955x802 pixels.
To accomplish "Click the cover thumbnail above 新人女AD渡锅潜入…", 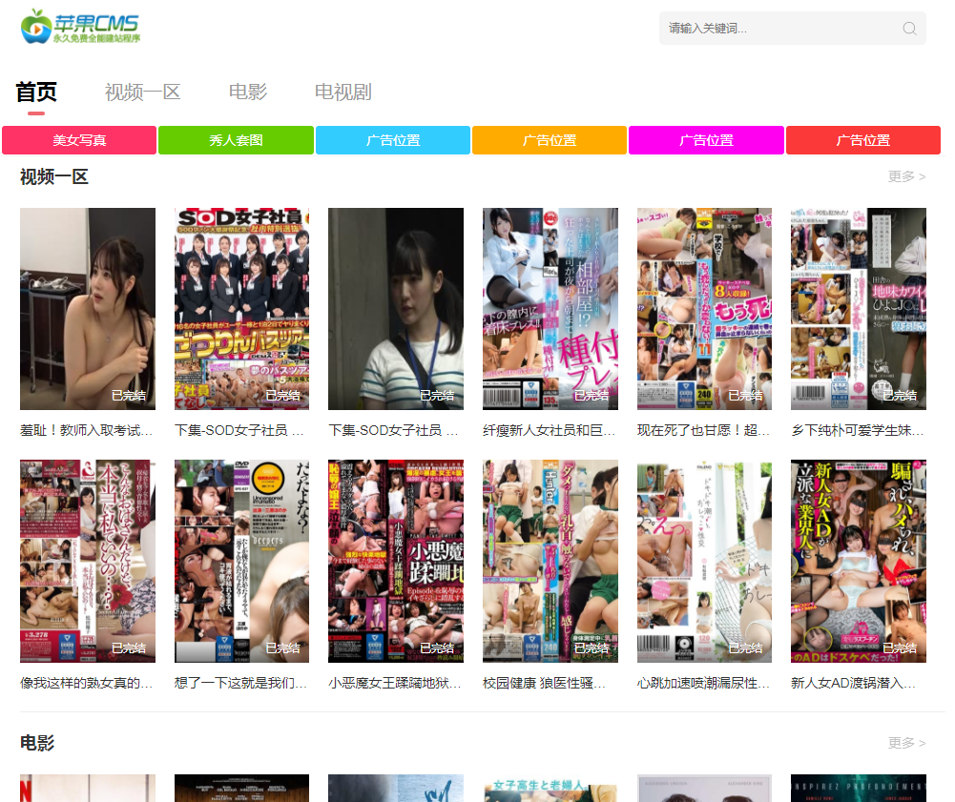I will coord(858,561).
